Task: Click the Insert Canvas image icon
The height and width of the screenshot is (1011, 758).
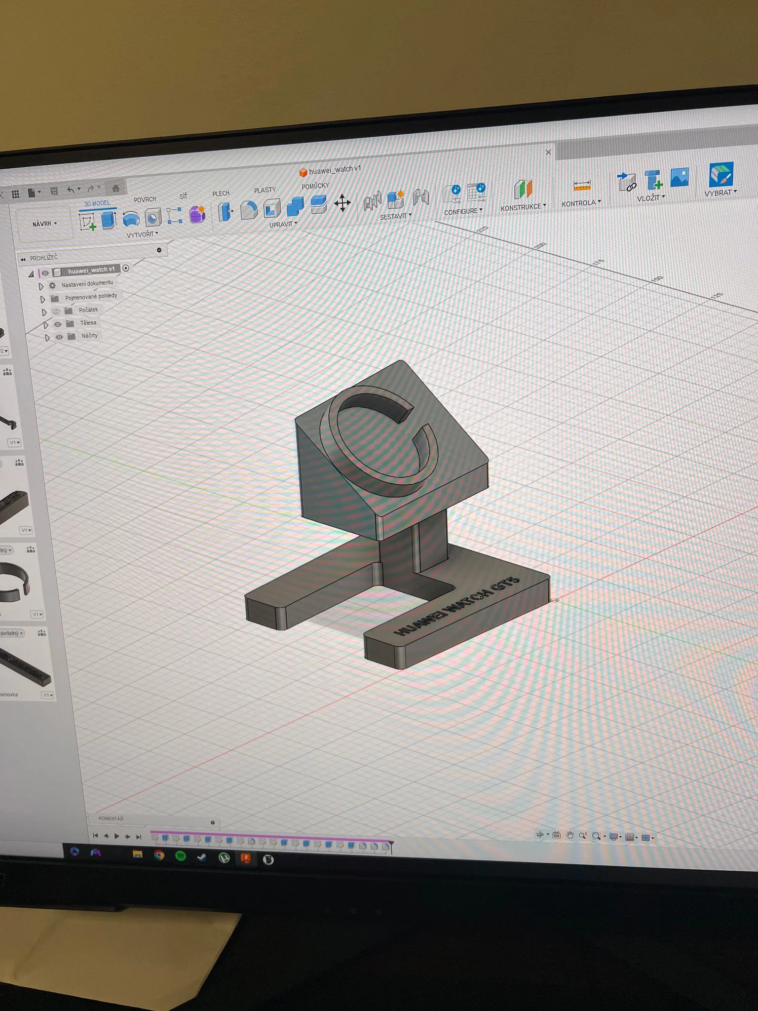Action: click(680, 177)
